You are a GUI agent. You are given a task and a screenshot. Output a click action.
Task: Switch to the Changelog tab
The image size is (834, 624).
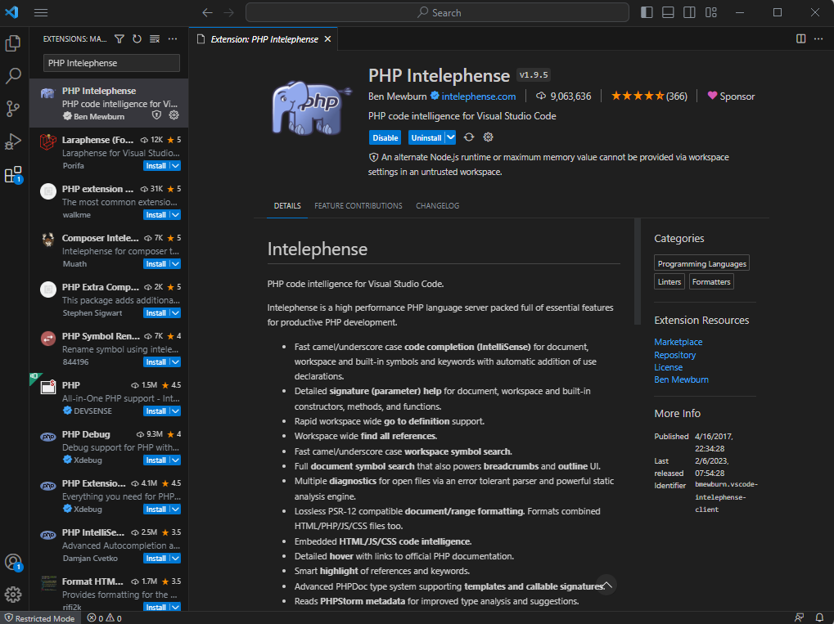[437, 206]
